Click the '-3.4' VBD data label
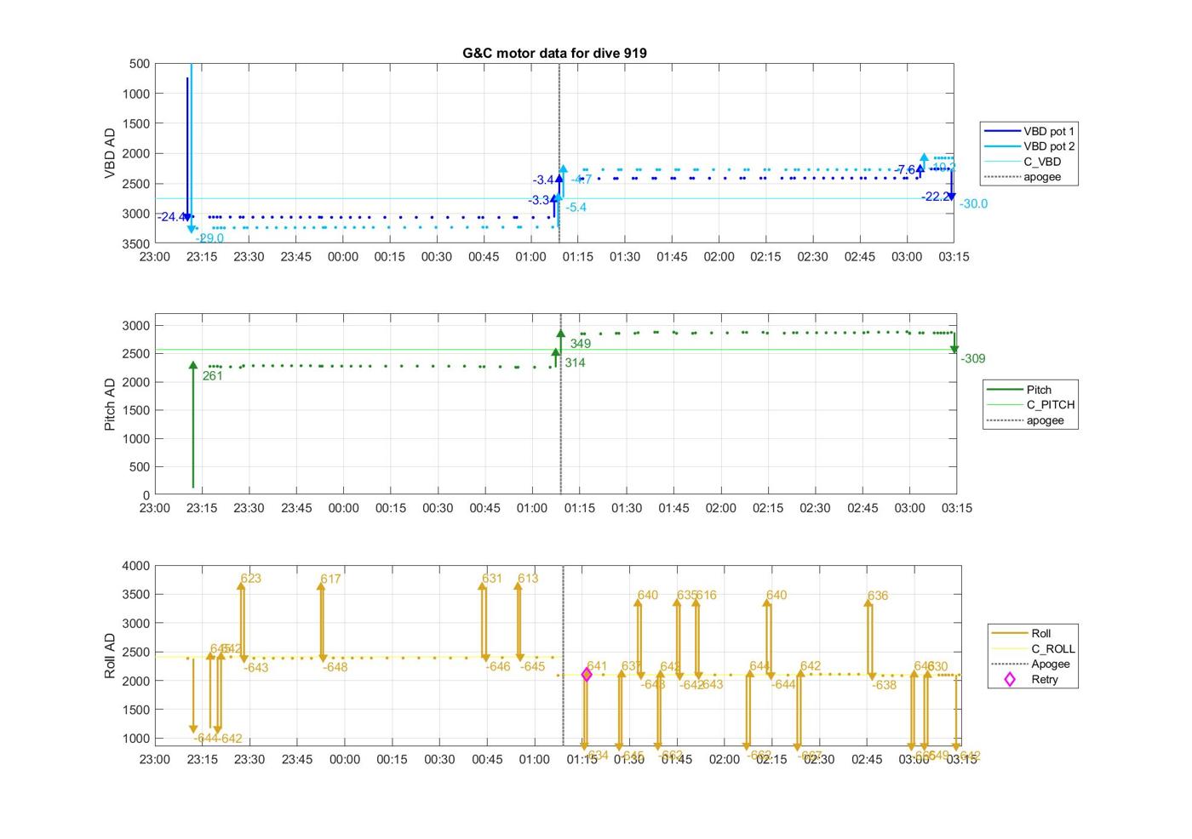The image size is (1192, 839). (x=543, y=180)
